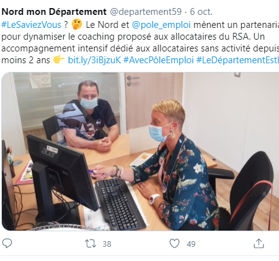
Task: Click 'pour dynamiser le coaching' text line
Action: [x=133, y=37]
